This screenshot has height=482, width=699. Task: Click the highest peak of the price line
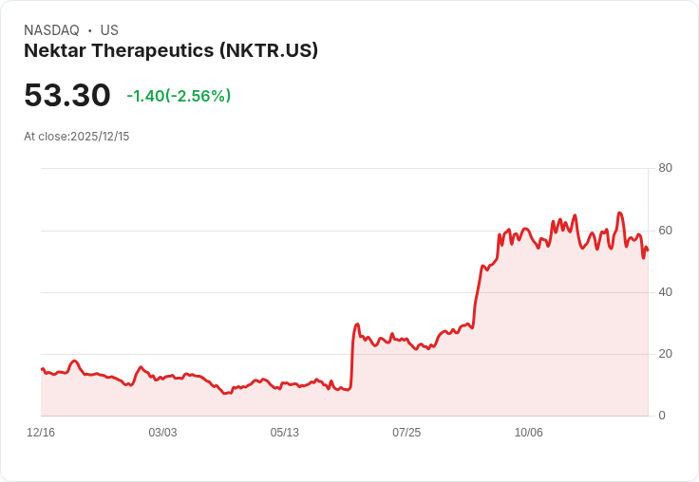619,213
